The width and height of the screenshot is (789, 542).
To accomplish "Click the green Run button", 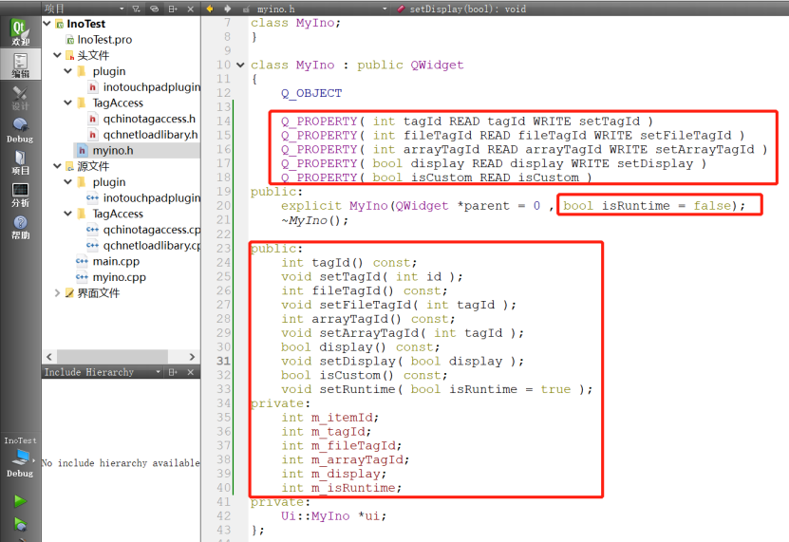I will pyautogui.click(x=20, y=500).
